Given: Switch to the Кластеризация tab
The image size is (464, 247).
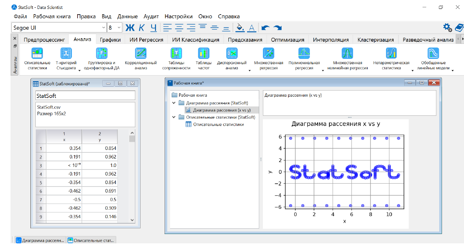Looking at the screenshot, I should (376, 40).
